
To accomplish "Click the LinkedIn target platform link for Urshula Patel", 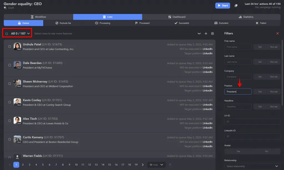I will [x=207, y=54].
